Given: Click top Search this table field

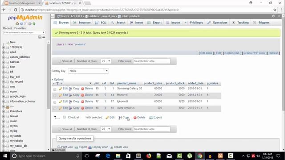Looking at the screenshot, I should pos(151,61).
